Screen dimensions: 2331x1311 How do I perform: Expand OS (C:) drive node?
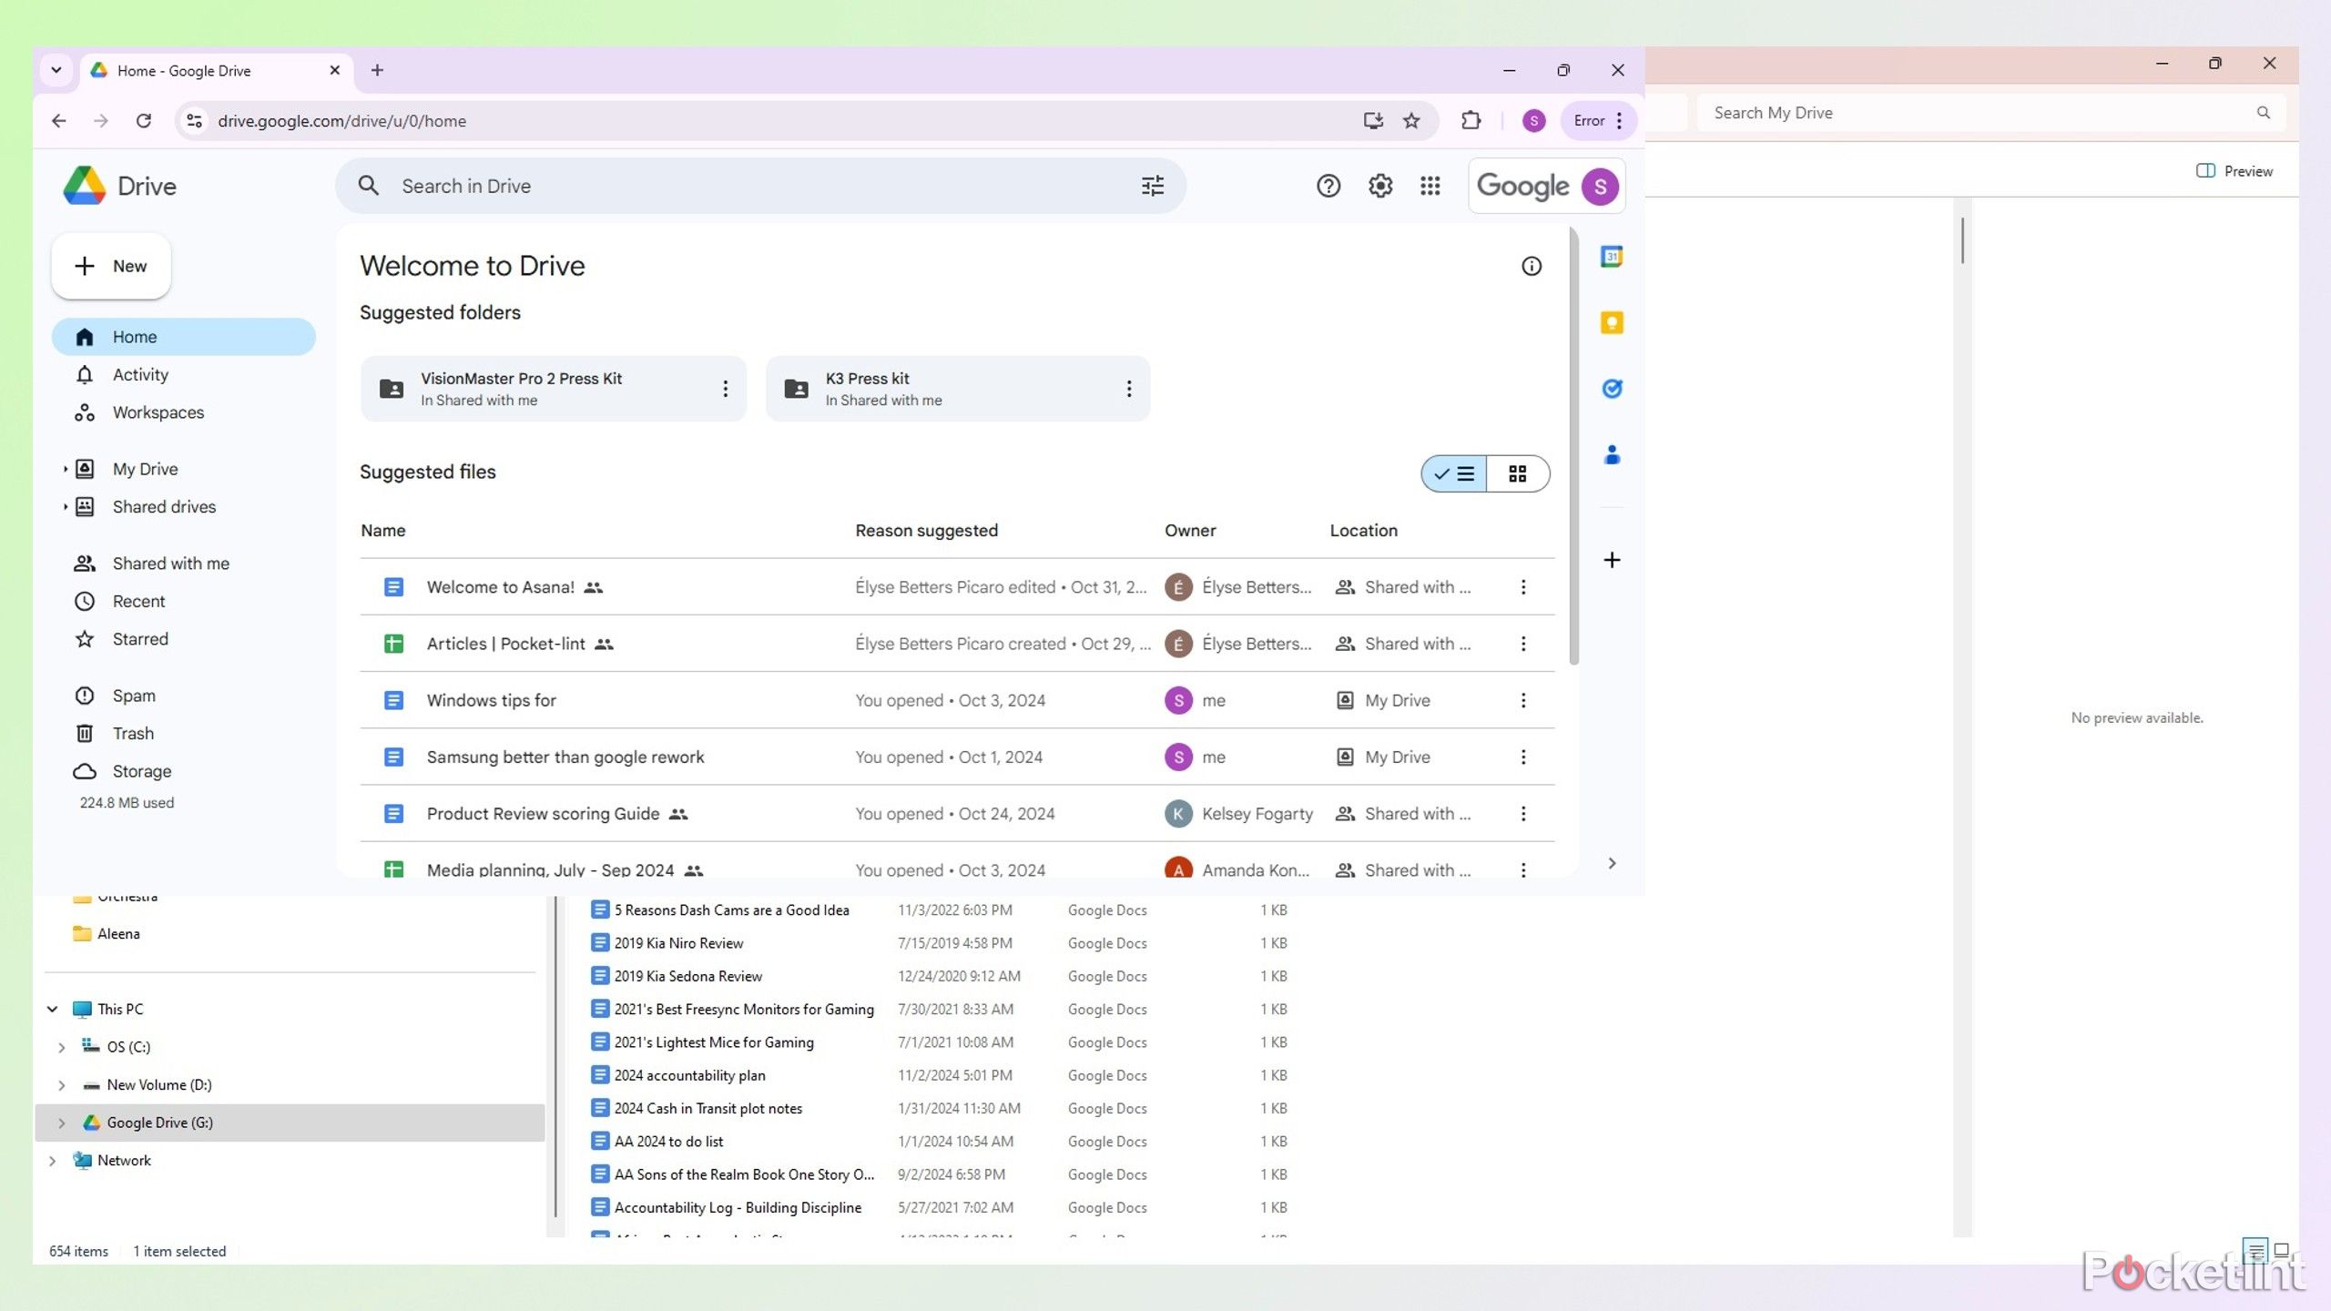pyautogui.click(x=61, y=1047)
